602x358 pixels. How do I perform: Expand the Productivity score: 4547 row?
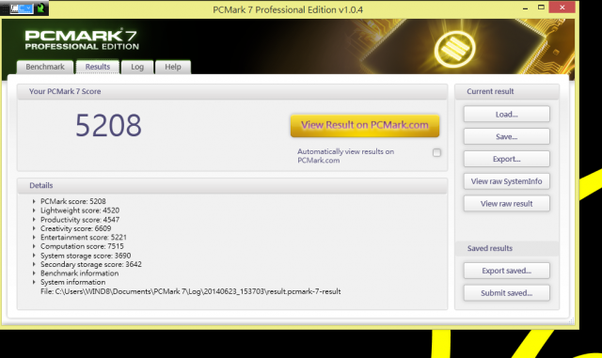coord(34,220)
